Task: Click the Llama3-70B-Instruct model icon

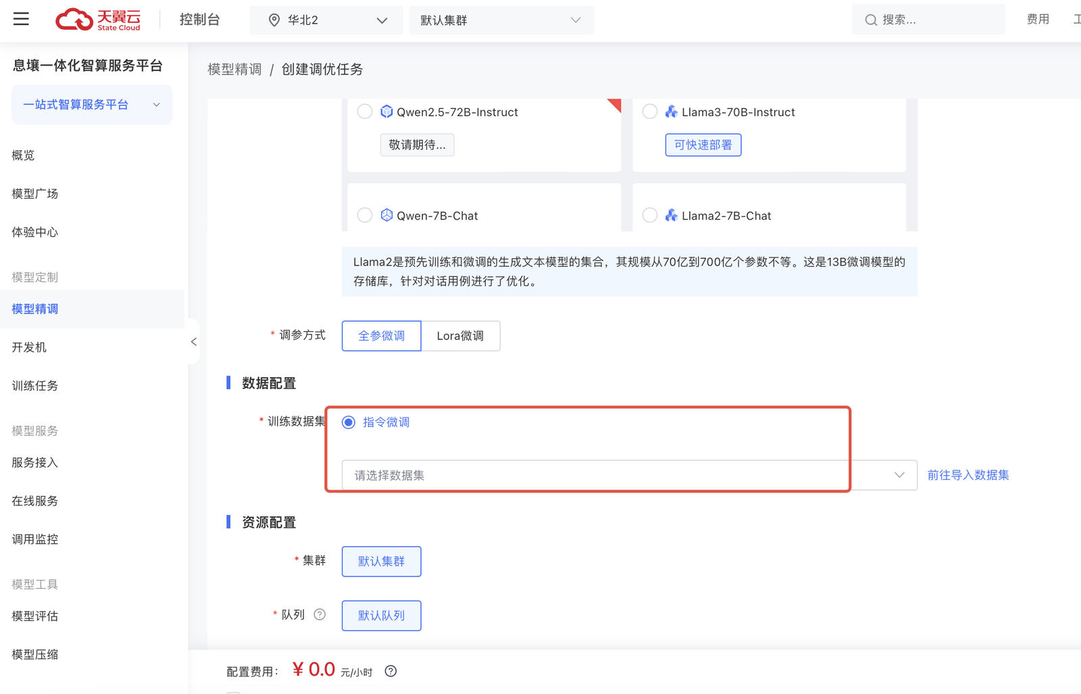Action: click(672, 111)
